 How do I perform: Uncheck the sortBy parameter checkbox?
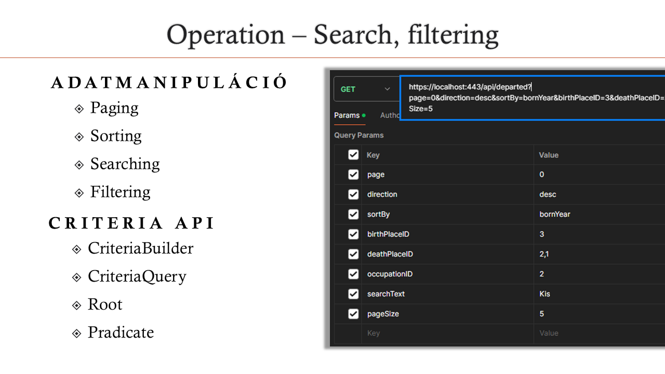pyautogui.click(x=353, y=214)
